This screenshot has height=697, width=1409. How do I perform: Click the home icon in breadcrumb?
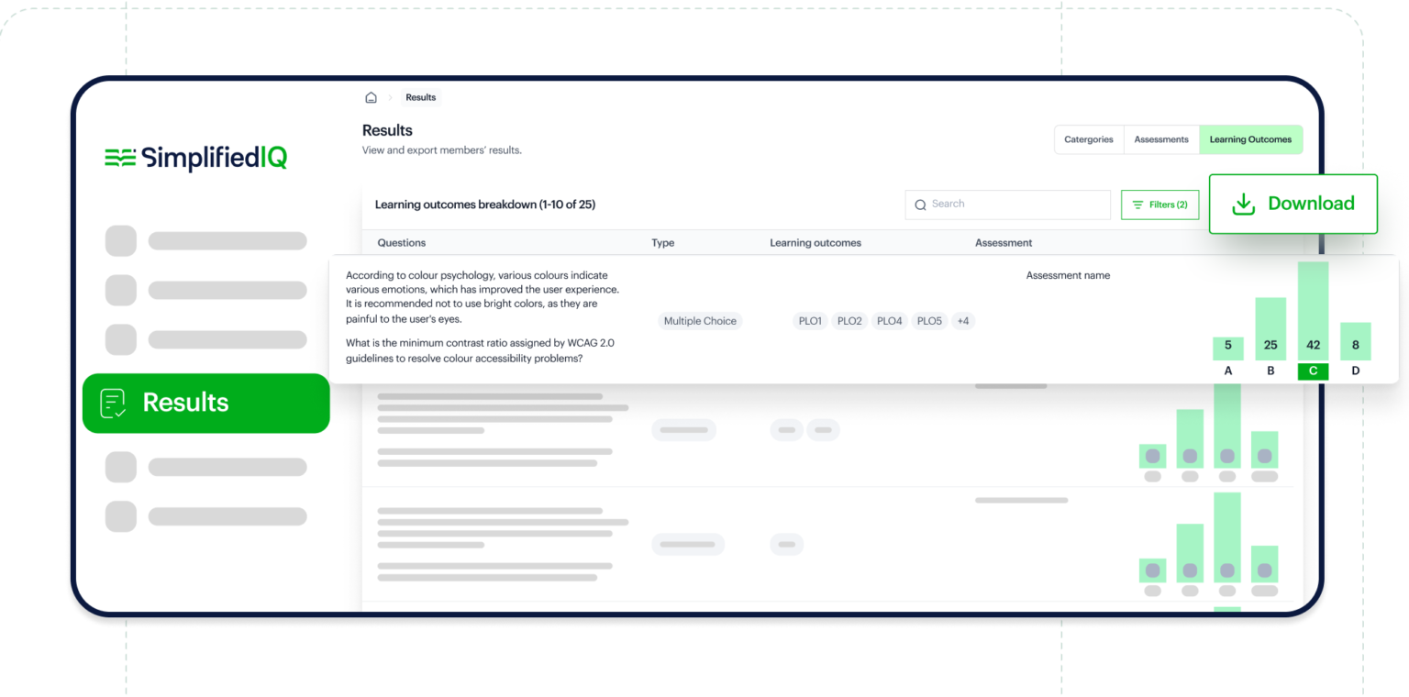point(371,98)
